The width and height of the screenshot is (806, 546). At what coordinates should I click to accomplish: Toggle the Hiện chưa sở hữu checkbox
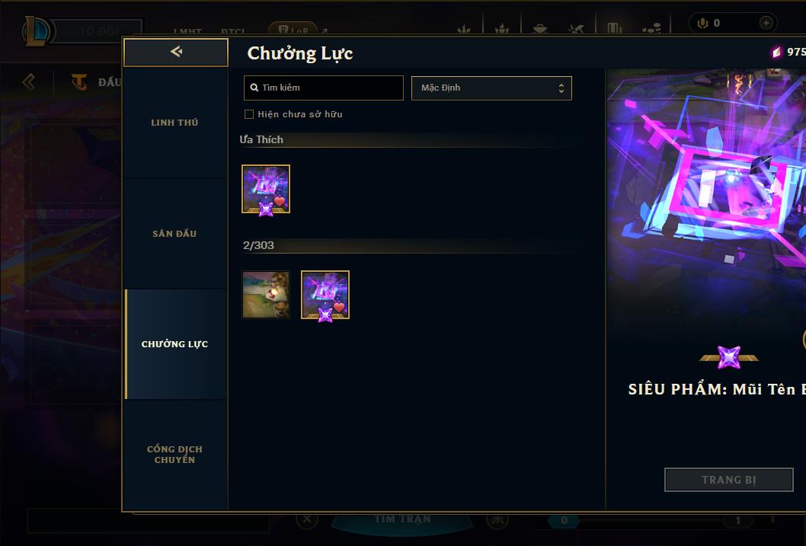[249, 114]
